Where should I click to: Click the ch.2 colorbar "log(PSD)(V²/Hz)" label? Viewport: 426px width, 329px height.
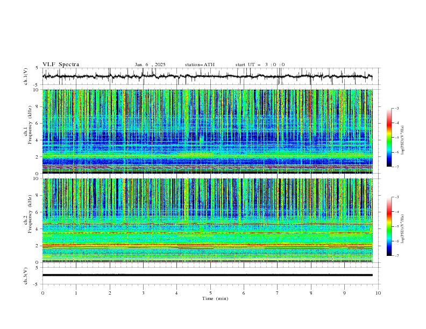tap(402, 228)
